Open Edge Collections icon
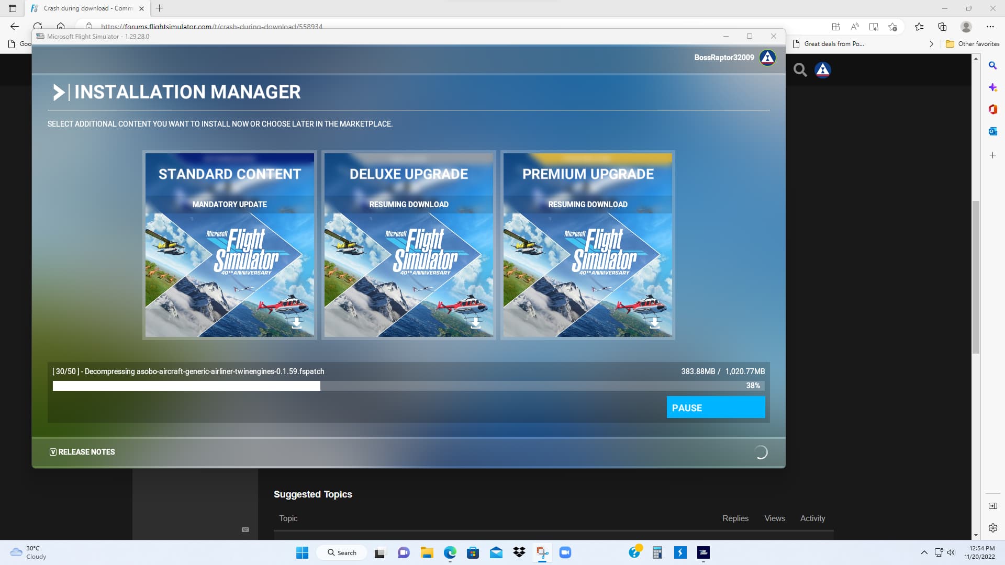The image size is (1005, 565). [942, 27]
